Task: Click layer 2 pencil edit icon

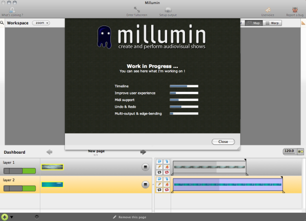Action: coord(159,184)
